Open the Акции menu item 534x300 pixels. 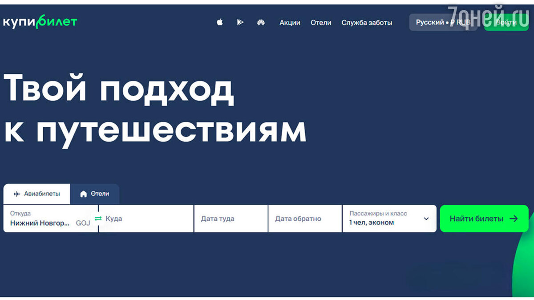click(290, 22)
